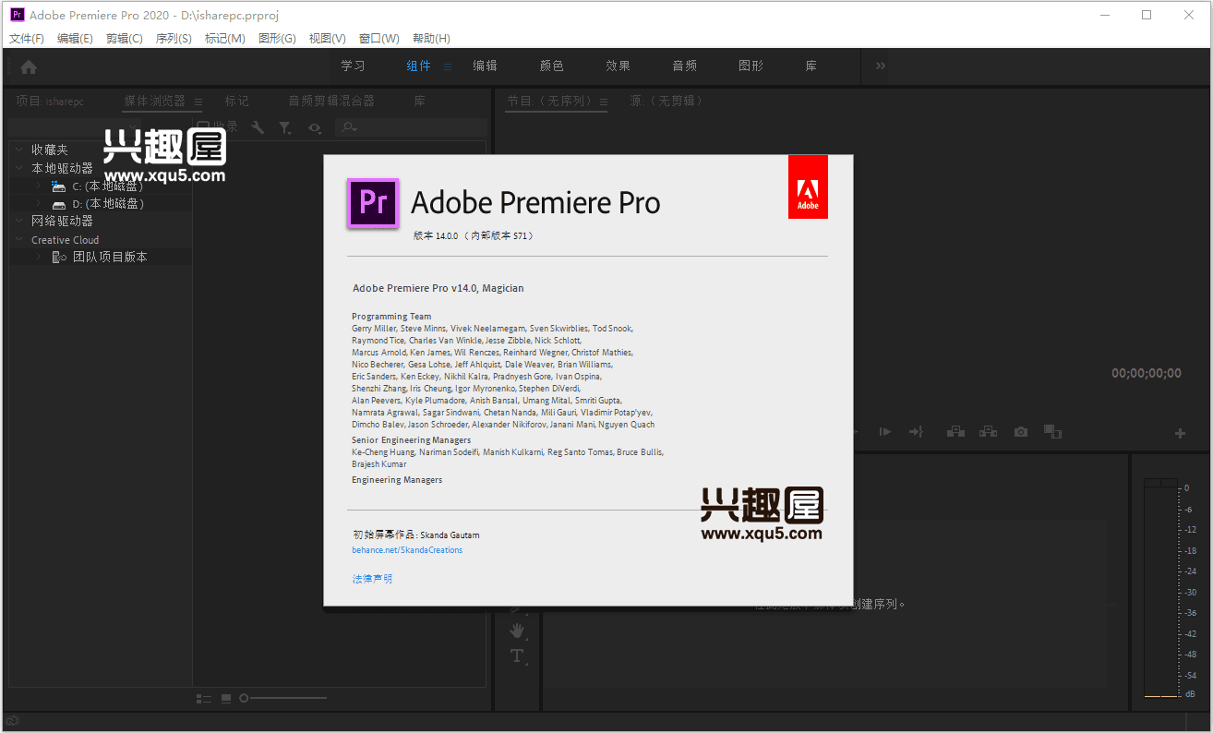1213x733 pixels.
Task: Click the Lift button in Program monitor
Action: (955, 432)
